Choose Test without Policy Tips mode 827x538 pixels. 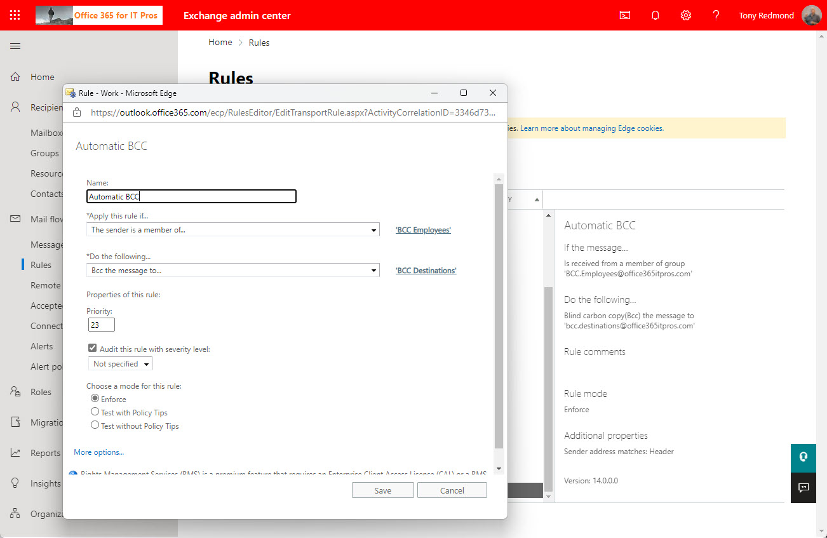point(95,426)
